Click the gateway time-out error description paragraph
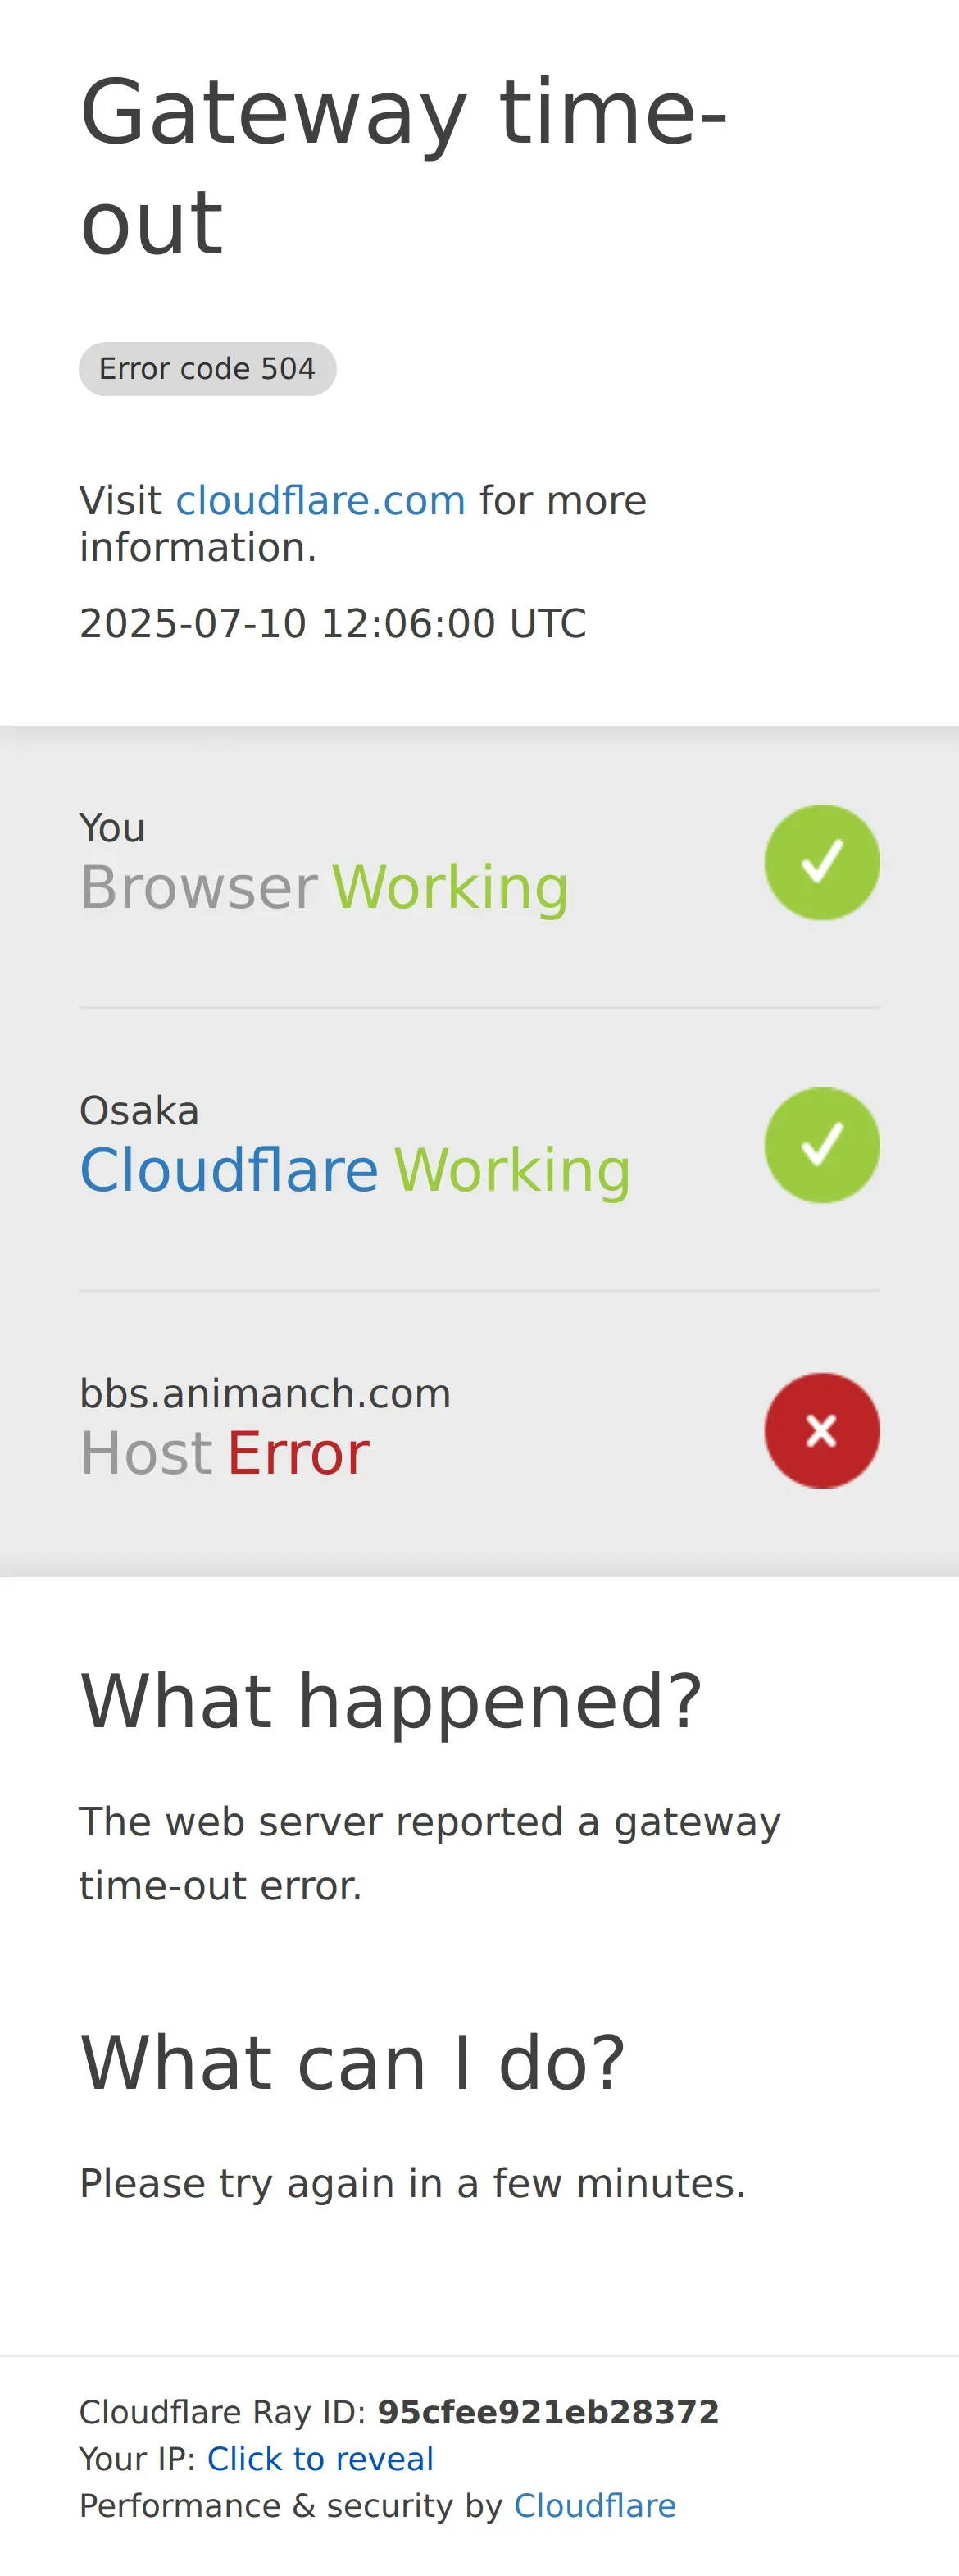 tap(430, 1853)
